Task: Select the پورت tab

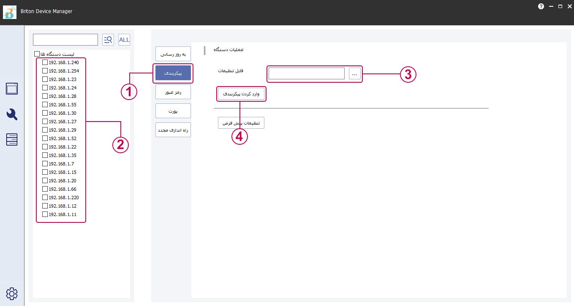Action: (x=173, y=111)
